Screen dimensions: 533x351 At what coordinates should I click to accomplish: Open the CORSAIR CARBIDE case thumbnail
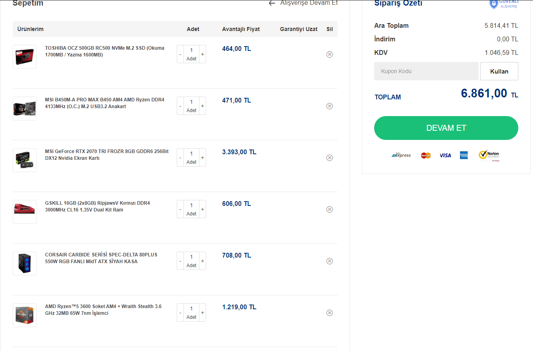[x=25, y=263]
